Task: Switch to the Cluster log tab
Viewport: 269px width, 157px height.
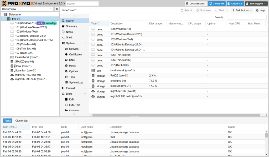Action: tap(21, 120)
